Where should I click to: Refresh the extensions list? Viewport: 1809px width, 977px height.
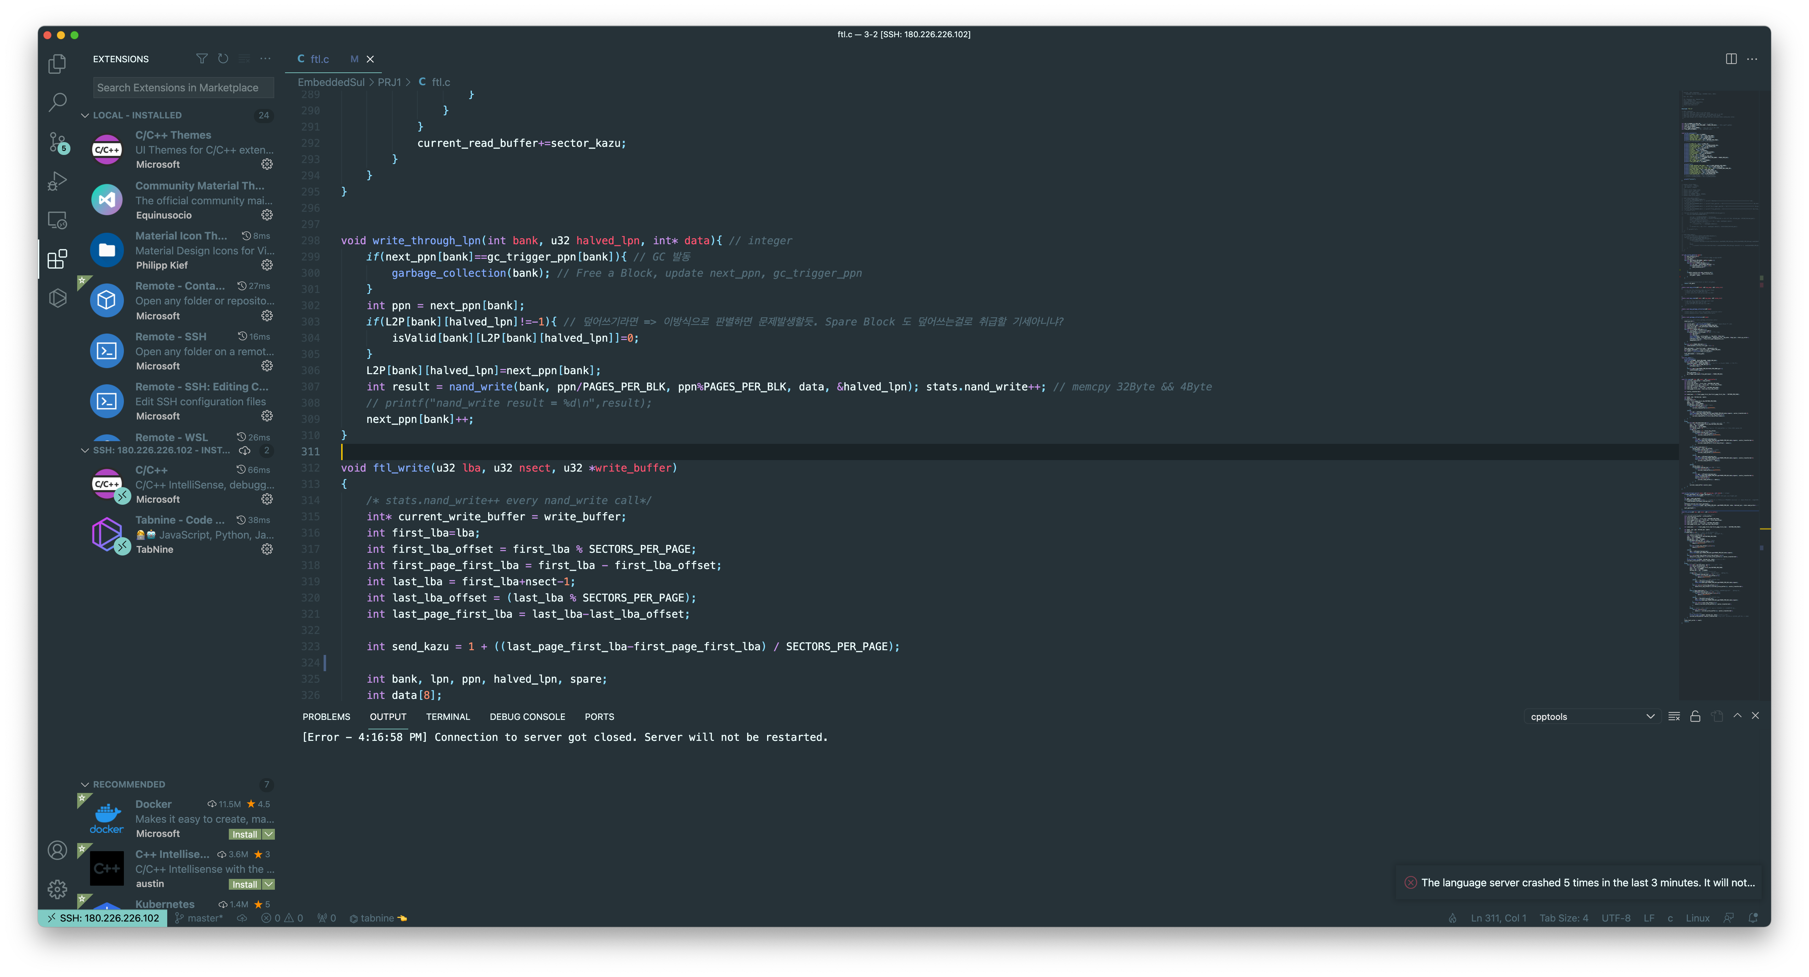223,59
